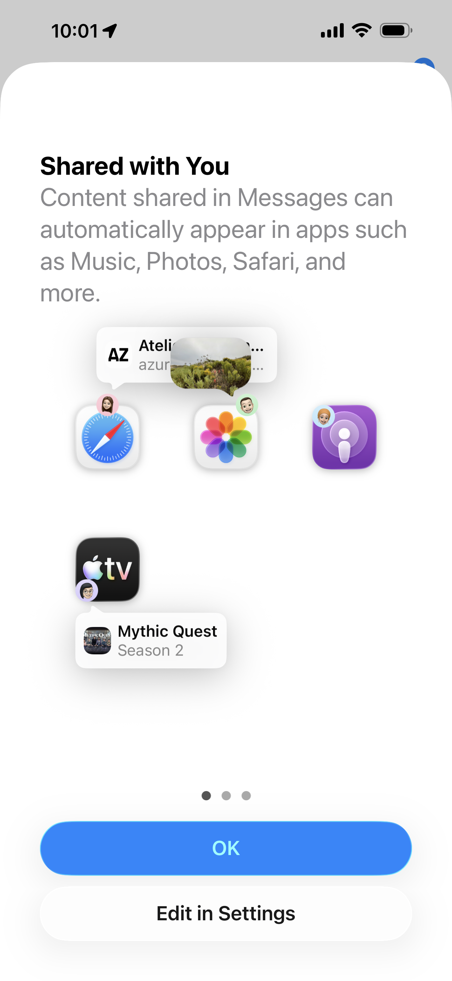Select the first page indicator dot
The image size is (452, 981).
click(x=206, y=795)
